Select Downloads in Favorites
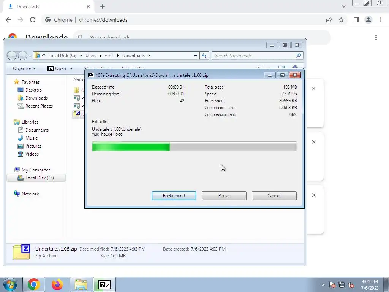The height and width of the screenshot is (292, 389). click(33, 98)
